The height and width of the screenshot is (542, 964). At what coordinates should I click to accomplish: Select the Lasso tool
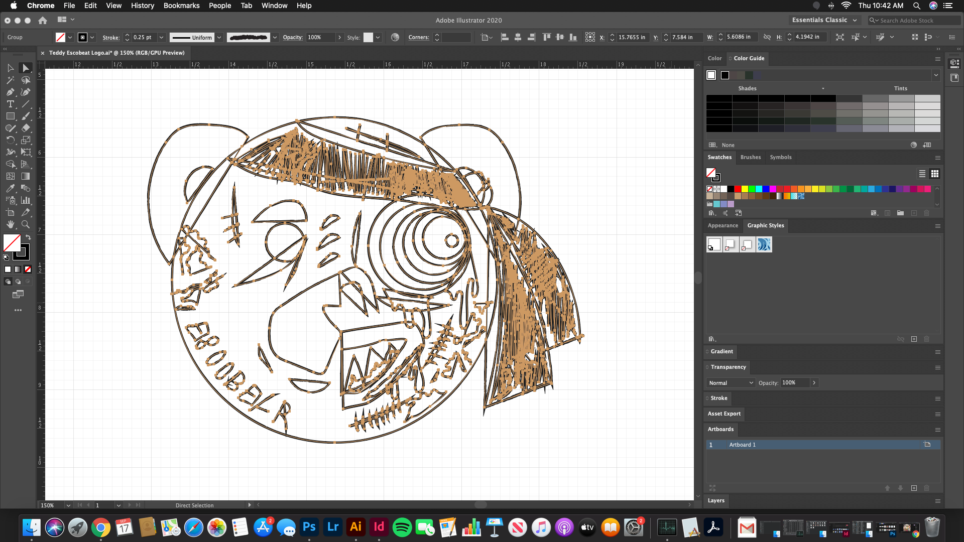coord(26,80)
